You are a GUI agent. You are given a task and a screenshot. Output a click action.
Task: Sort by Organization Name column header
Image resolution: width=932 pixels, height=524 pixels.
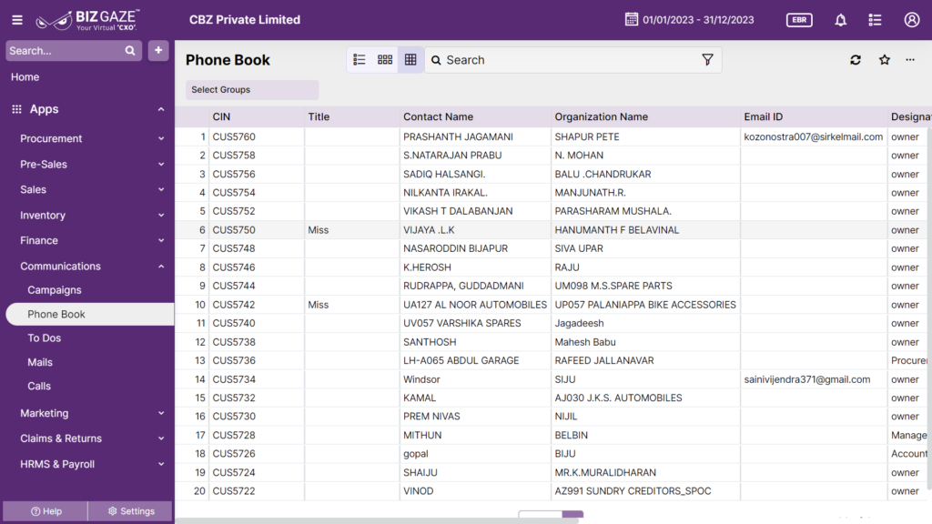tap(601, 117)
